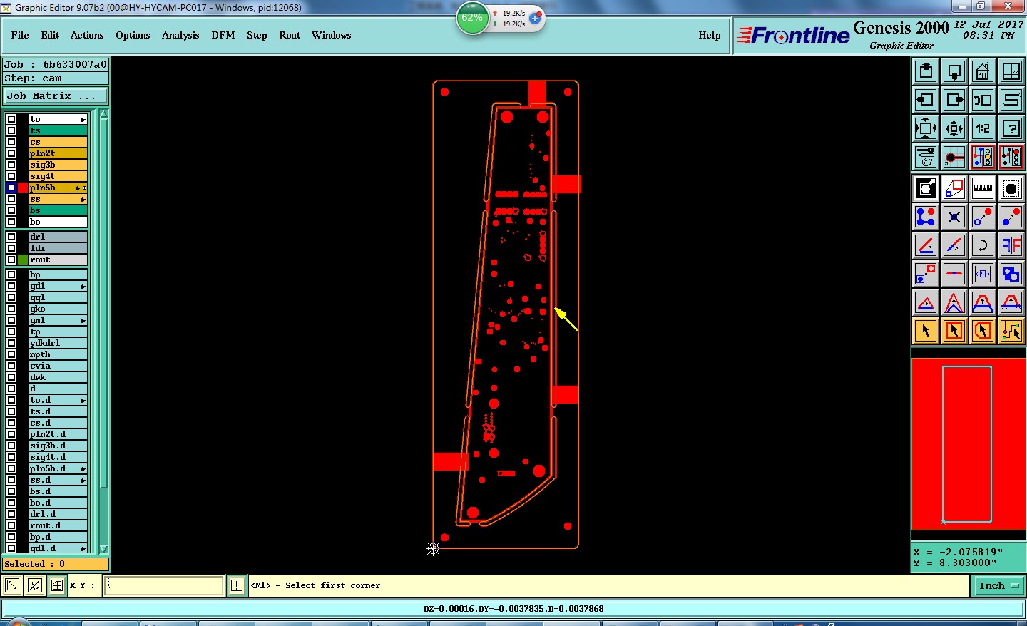Click the pan left icon
The image size is (1027, 626).
(x=926, y=100)
